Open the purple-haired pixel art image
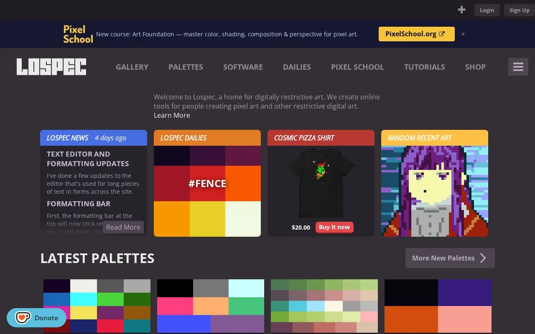Screen dimensions: 535x334 (x=435, y=191)
